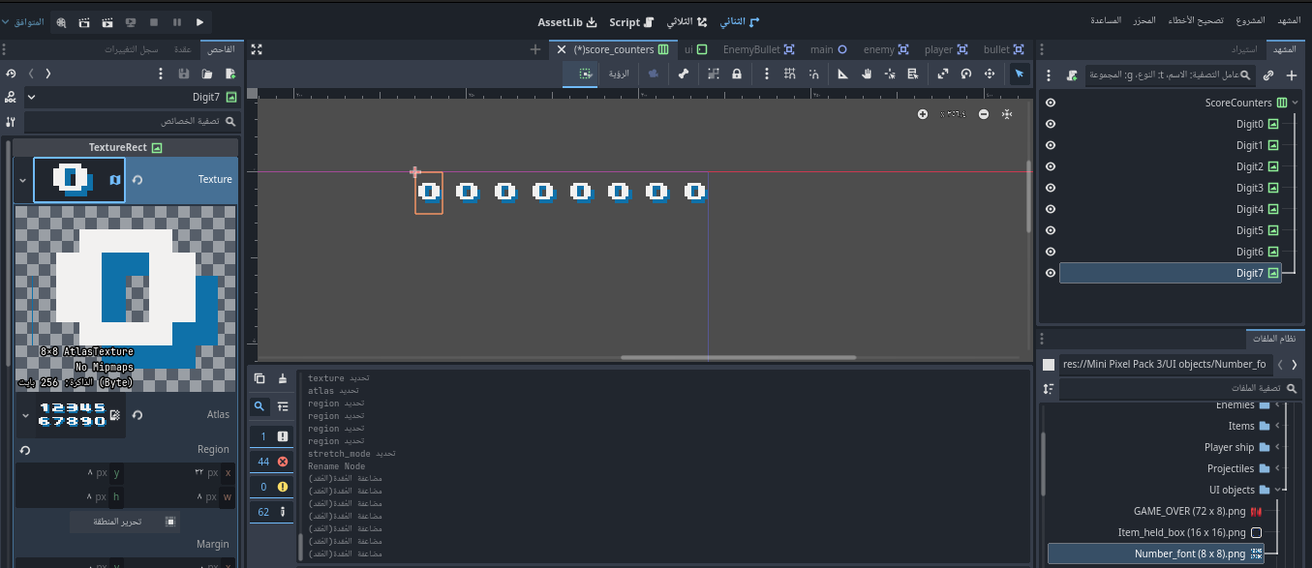This screenshot has height=568, width=1312.
Task: Hide the Digit3 node using its eye icon
Action: pyautogui.click(x=1051, y=188)
